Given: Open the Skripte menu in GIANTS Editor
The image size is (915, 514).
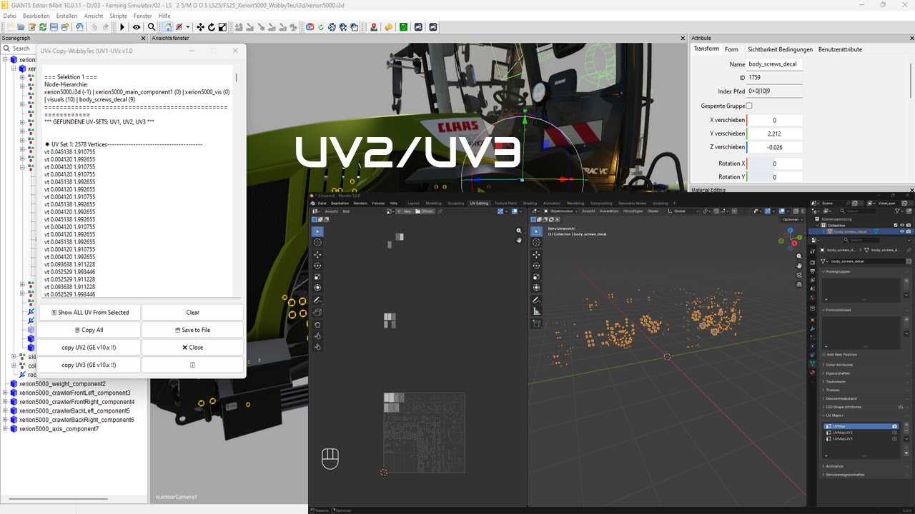Looking at the screenshot, I should pyautogui.click(x=119, y=16).
